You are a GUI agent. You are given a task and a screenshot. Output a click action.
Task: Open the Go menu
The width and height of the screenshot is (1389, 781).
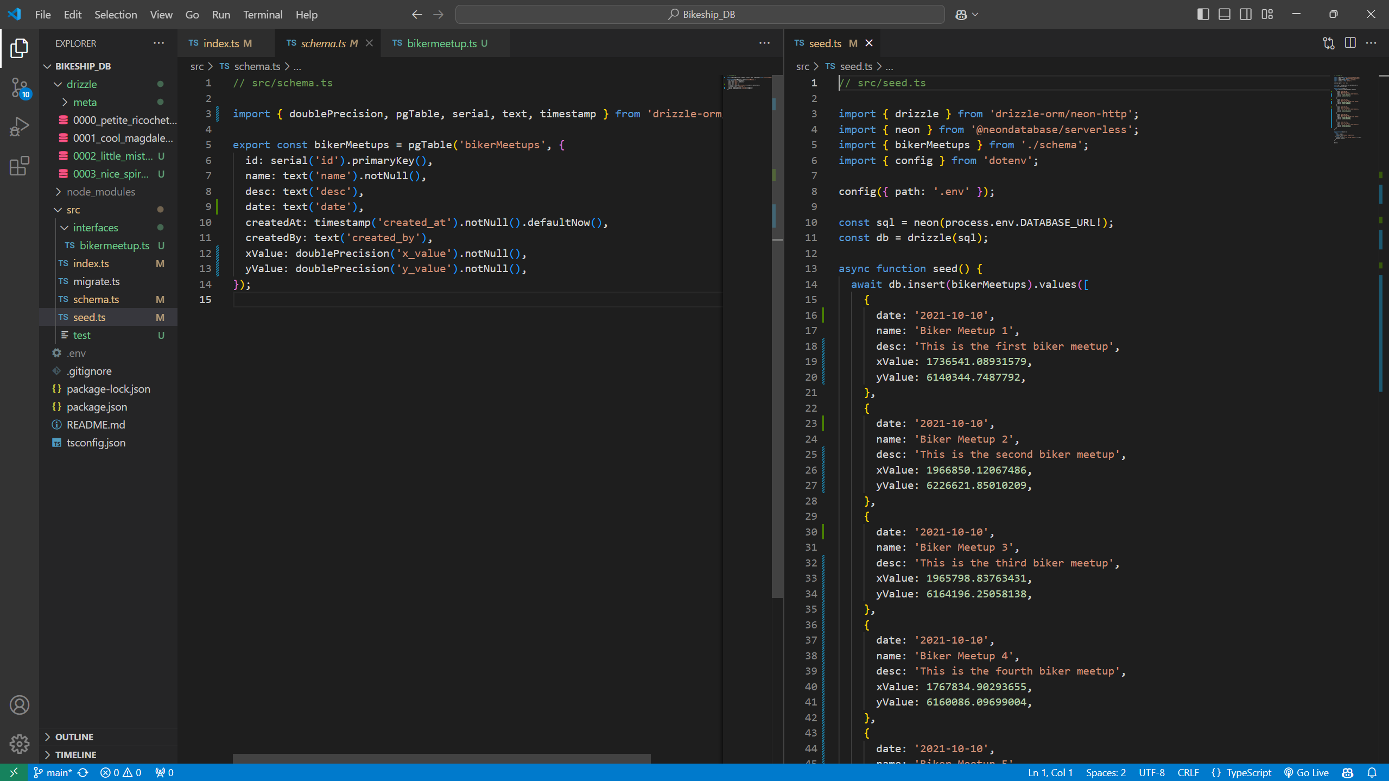192,15
